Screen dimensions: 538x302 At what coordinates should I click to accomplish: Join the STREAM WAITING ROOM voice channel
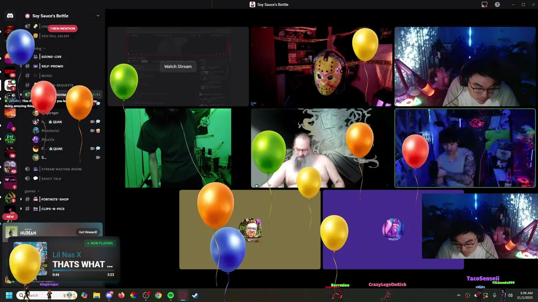click(x=61, y=169)
